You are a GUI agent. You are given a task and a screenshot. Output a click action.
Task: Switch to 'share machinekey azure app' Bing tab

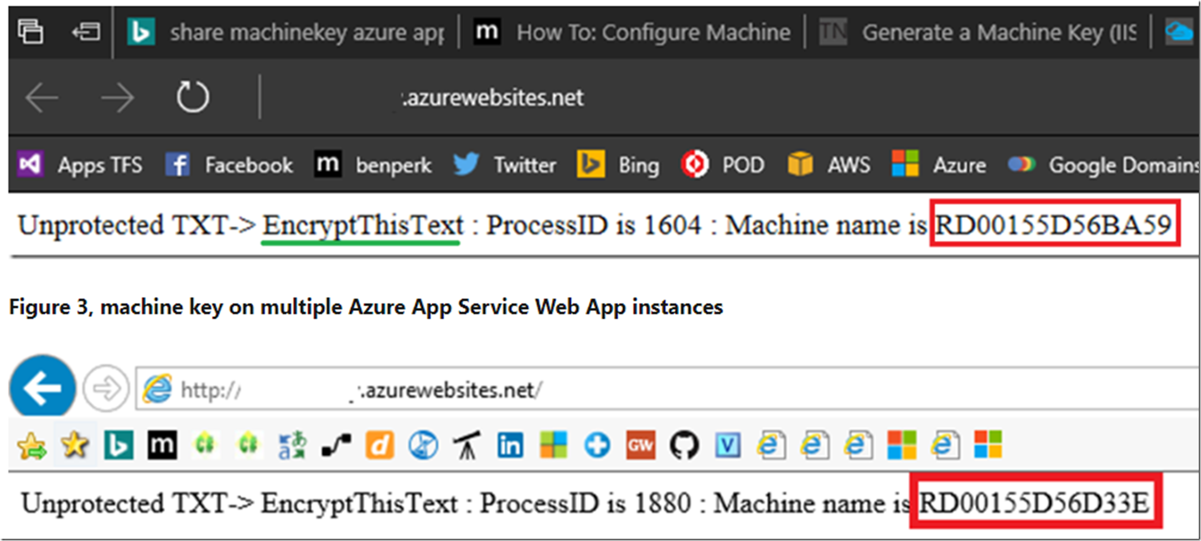(286, 32)
